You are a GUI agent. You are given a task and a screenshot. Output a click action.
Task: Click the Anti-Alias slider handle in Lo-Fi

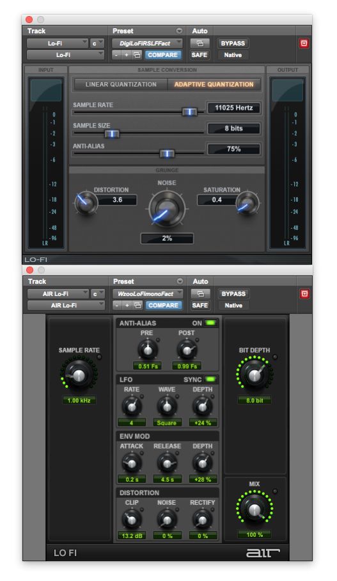167,153
